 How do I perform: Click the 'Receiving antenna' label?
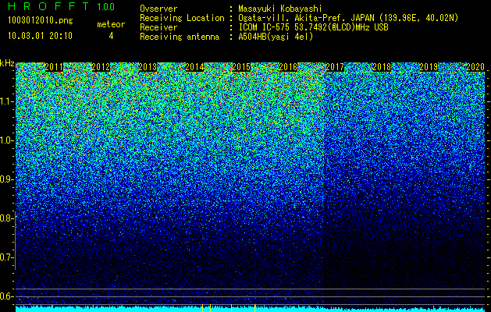[x=180, y=37]
